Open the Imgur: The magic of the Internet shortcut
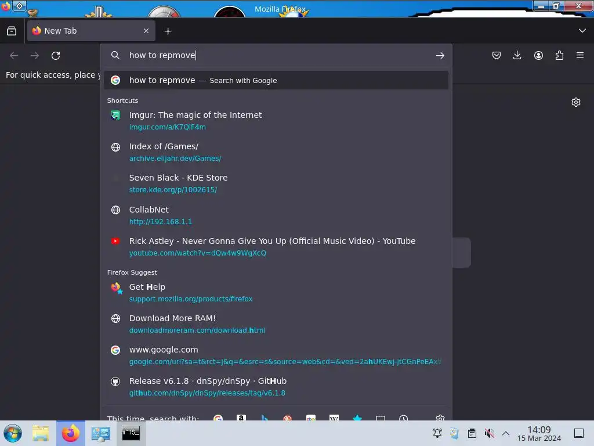The height and width of the screenshot is (446, 594). click(276, 121)
